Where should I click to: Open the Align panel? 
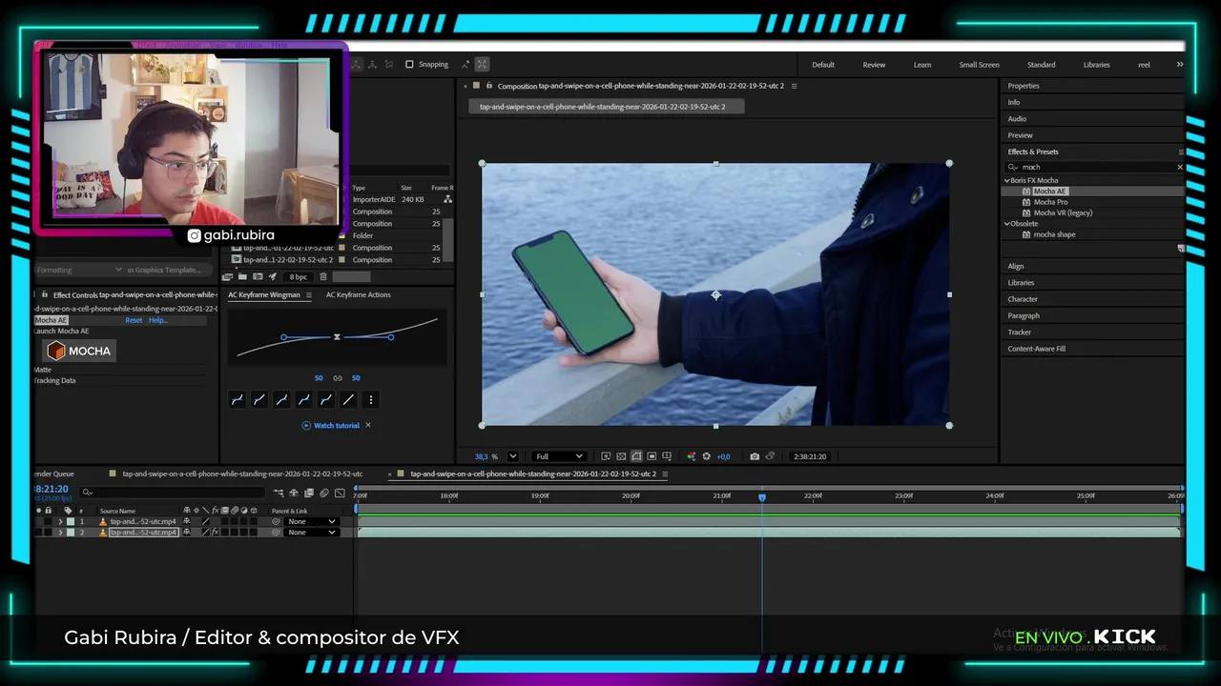(1016, 266)
